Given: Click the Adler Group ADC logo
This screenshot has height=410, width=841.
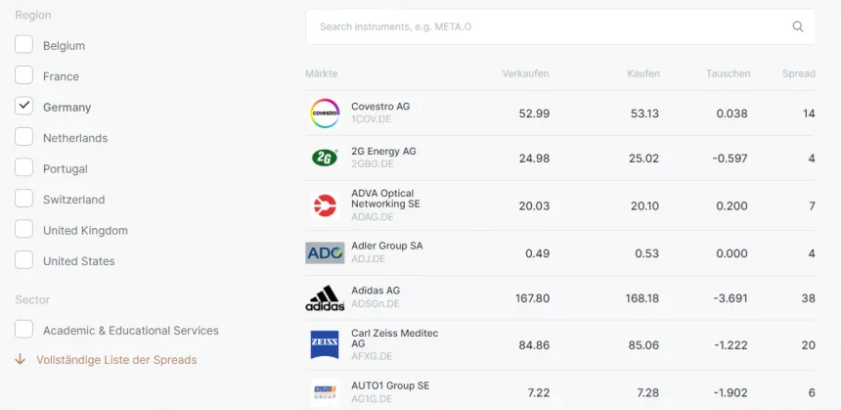Looking at the screenshot, I should tap(325, 252).
